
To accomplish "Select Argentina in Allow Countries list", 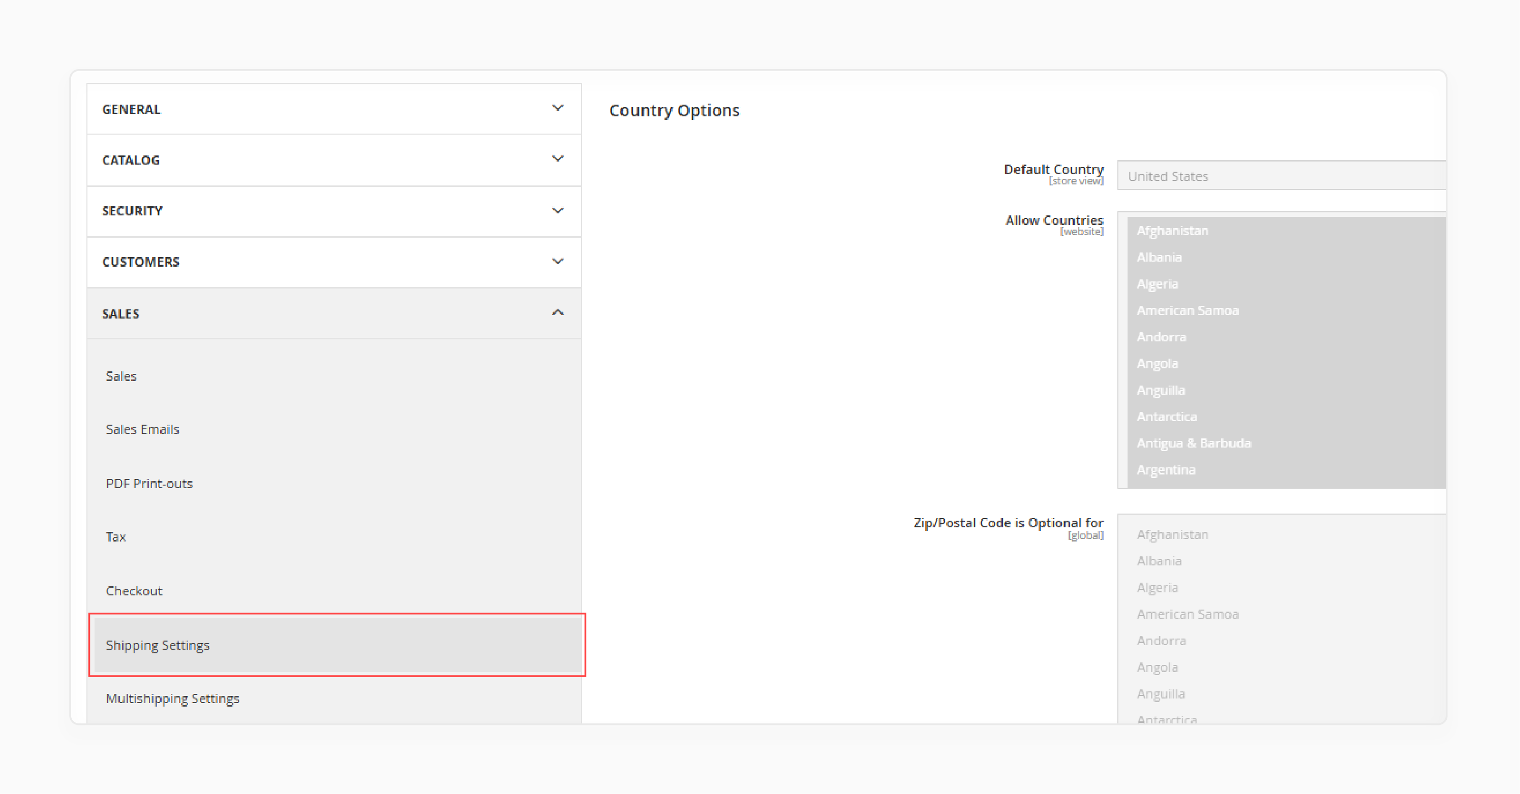I will click(x=1286, y=470).
